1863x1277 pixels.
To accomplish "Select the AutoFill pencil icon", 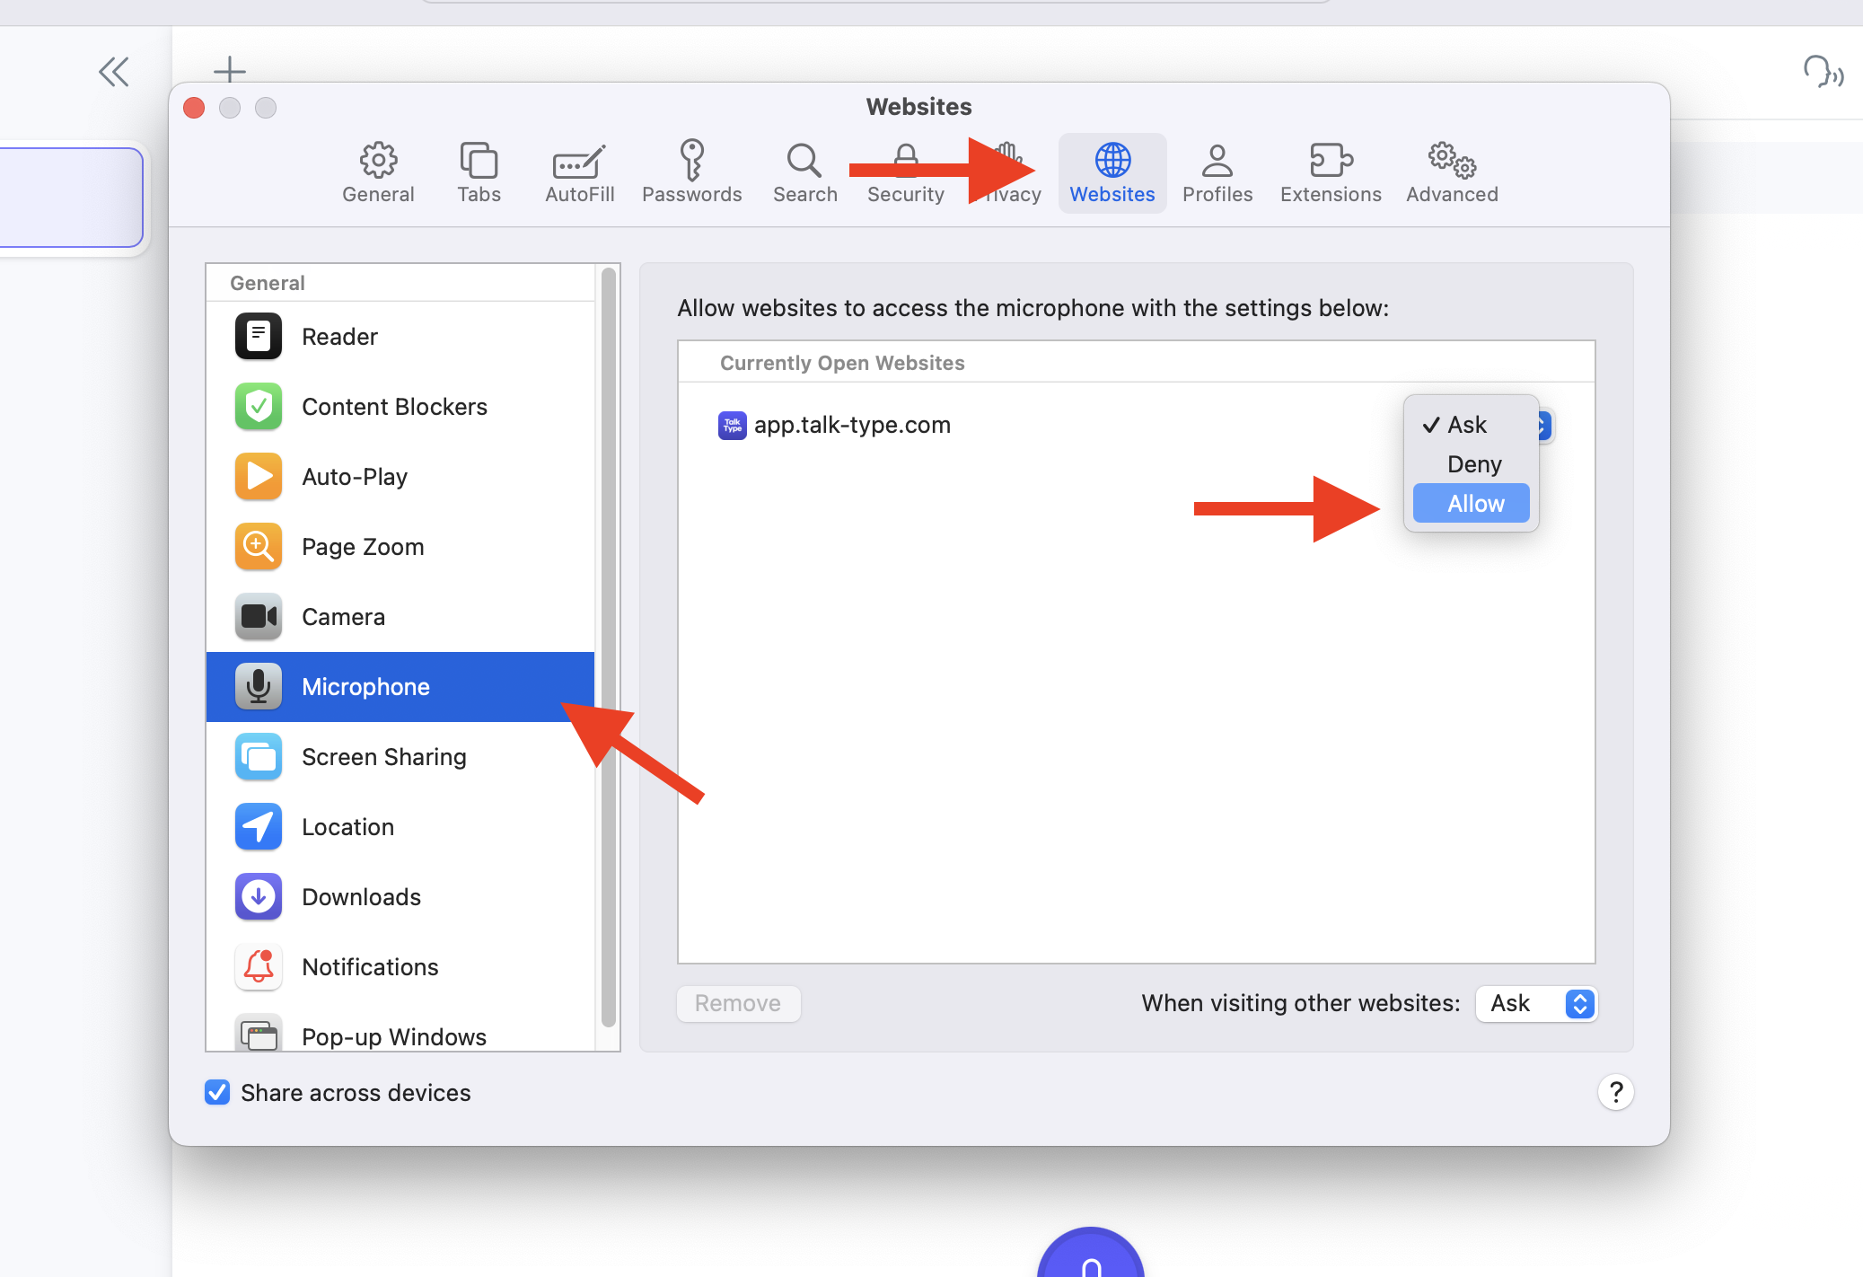I will pos(579,162).
